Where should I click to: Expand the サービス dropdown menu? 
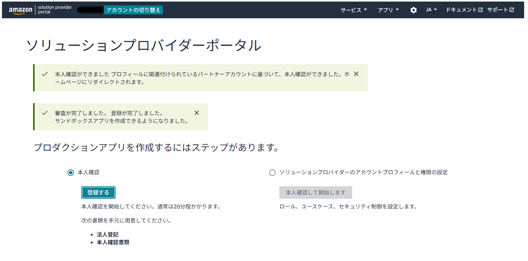(354, 10)
